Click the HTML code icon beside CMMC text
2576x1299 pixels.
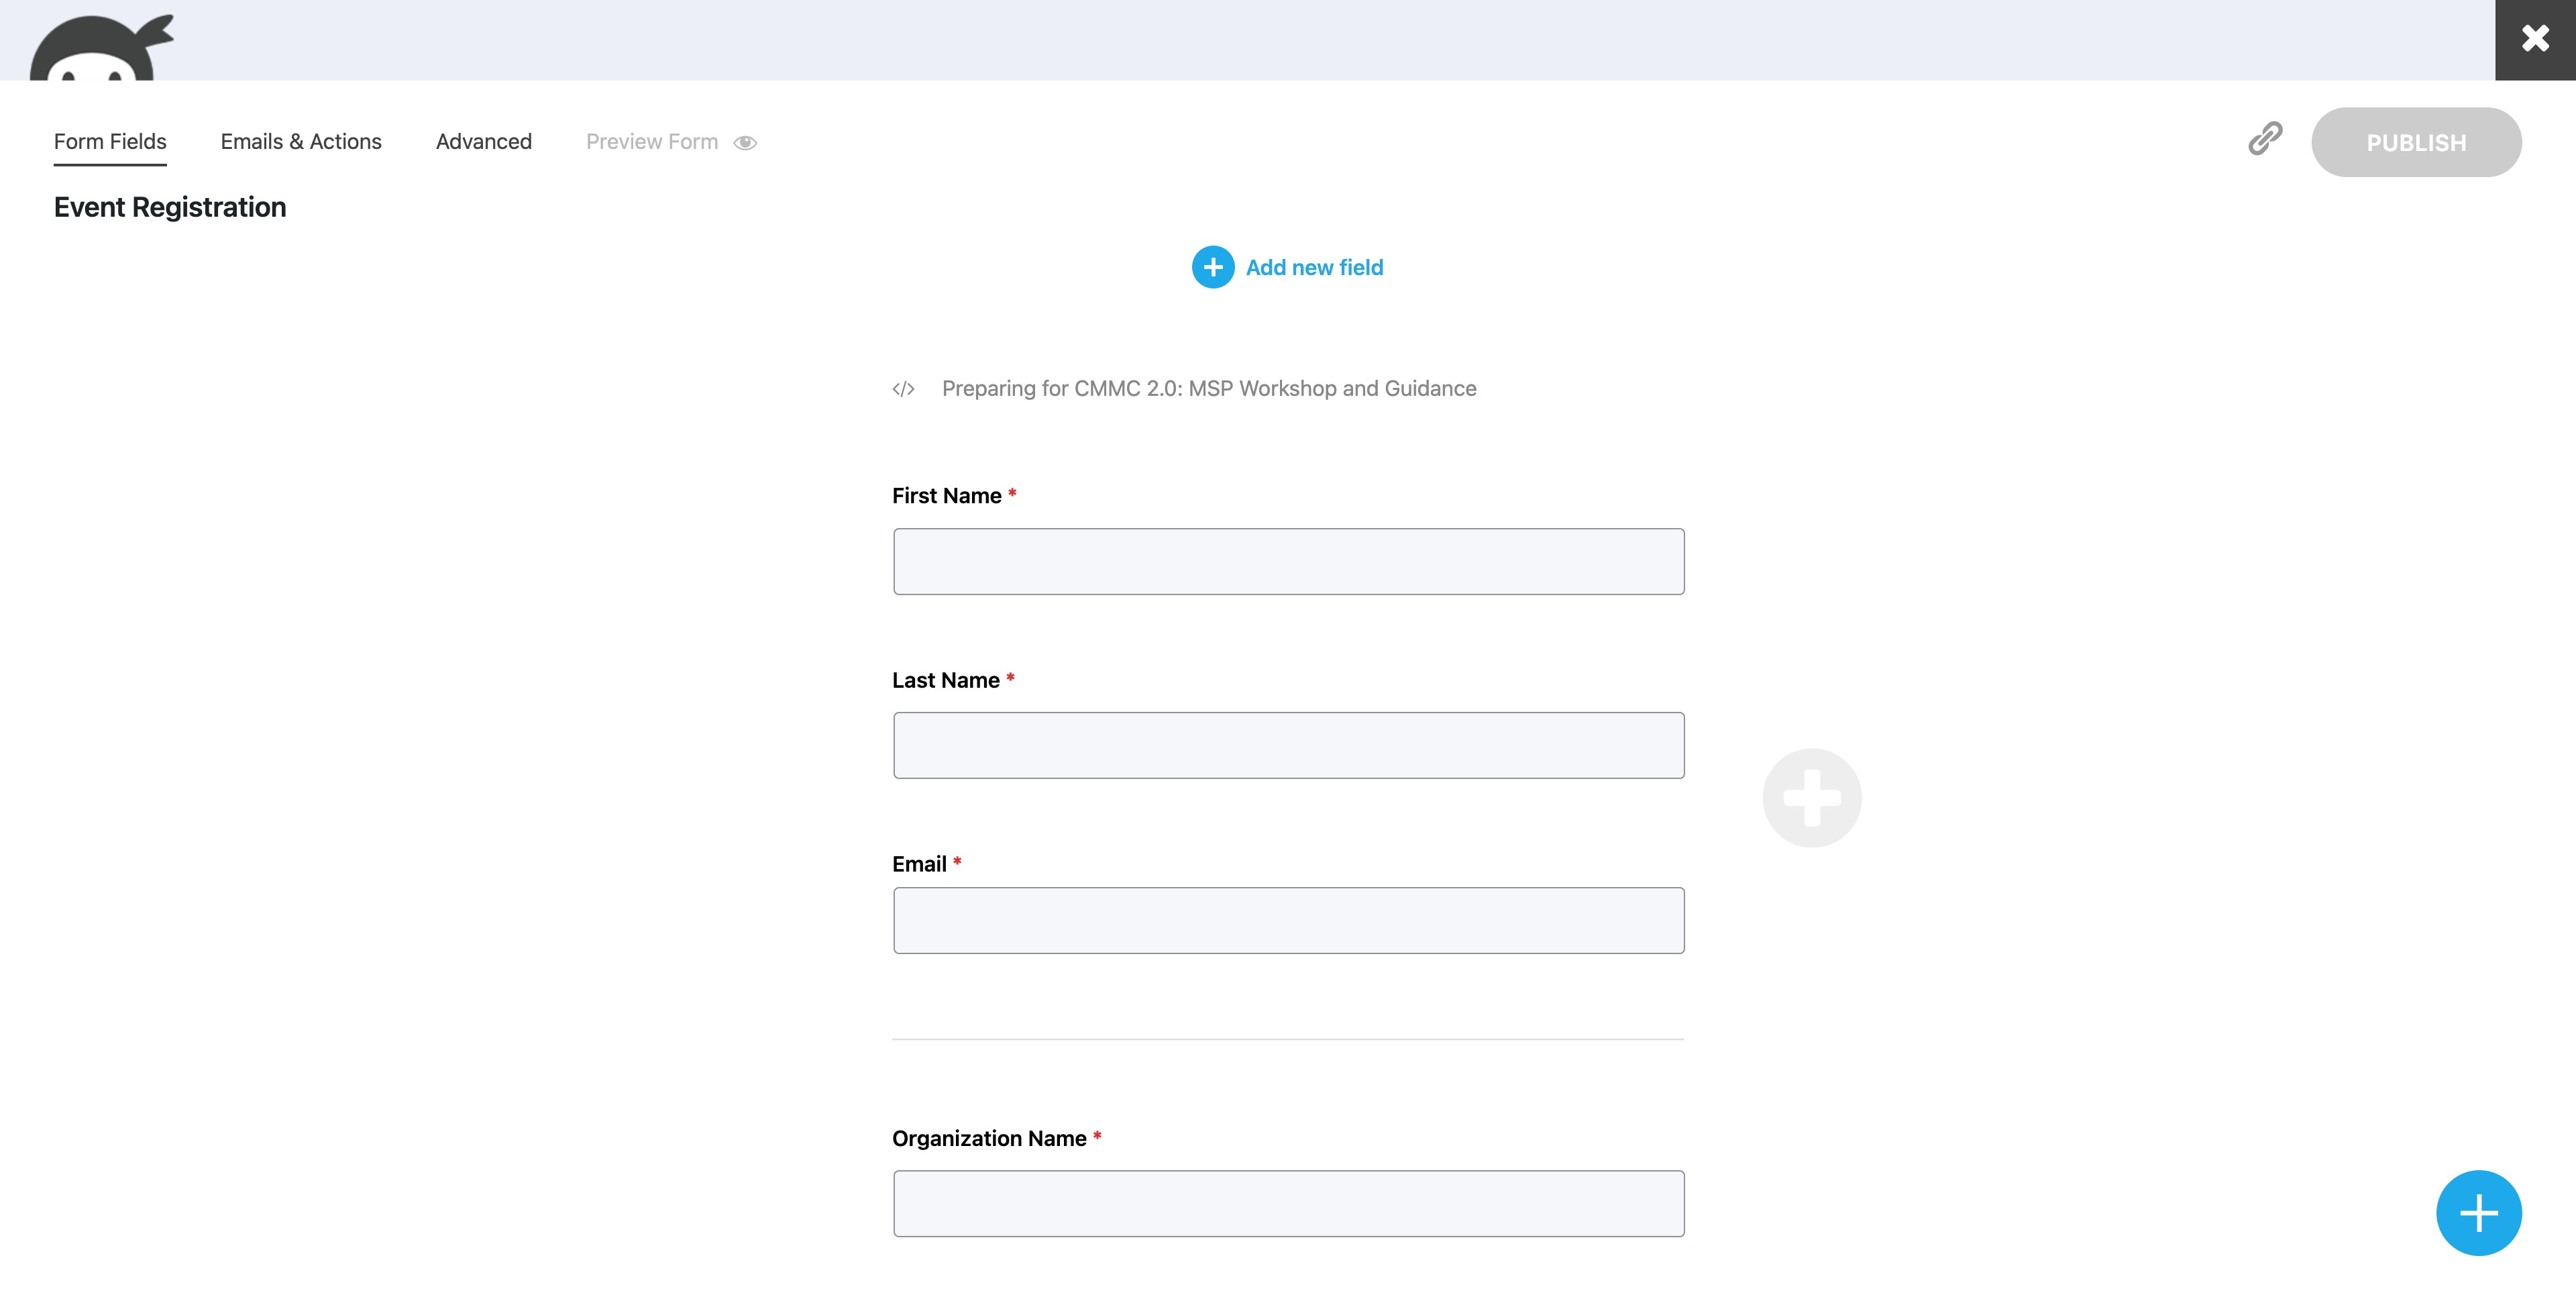903,389
